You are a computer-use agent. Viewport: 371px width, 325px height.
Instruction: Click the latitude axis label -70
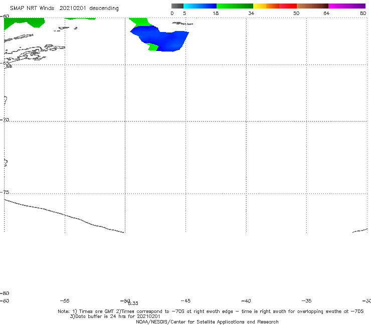[x=5, y=120]
